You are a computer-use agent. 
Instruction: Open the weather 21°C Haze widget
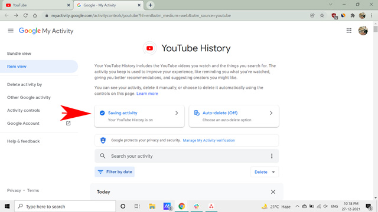(276, 207)
